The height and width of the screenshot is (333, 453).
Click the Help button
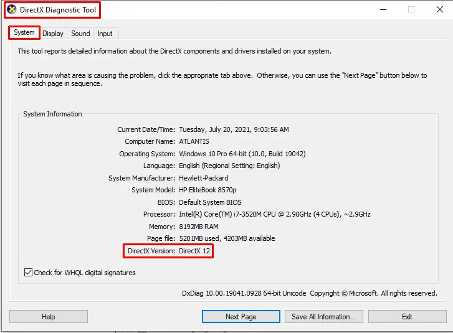pos(49,317)
